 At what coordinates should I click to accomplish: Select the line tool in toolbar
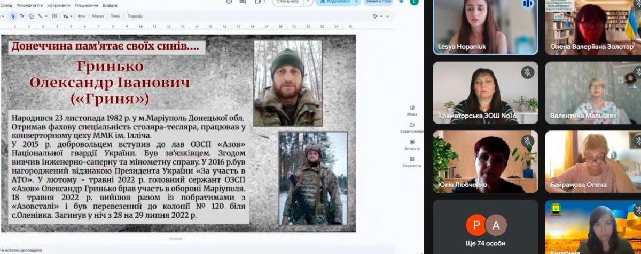point(40,16)
